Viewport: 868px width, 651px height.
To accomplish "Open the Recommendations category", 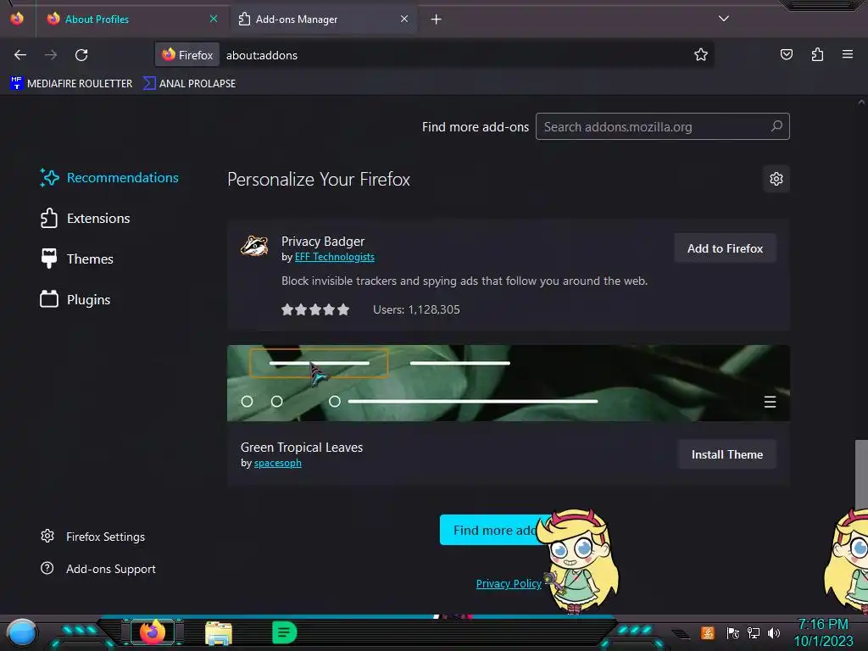I will (109, 178).
